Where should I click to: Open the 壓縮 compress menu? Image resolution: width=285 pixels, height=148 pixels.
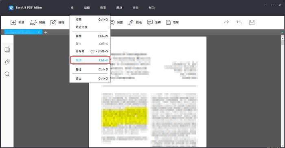tap(119, 8)
